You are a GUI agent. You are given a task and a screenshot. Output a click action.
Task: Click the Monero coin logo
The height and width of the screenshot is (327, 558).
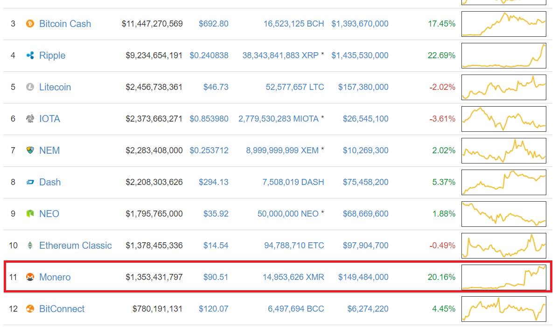30,277
